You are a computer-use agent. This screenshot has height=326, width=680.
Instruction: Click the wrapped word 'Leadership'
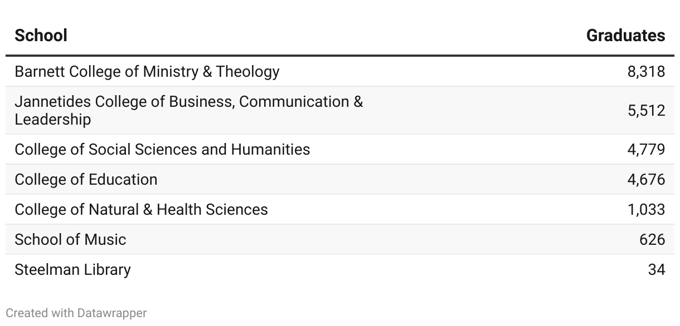pyautogui.click(x=52, y=120)
